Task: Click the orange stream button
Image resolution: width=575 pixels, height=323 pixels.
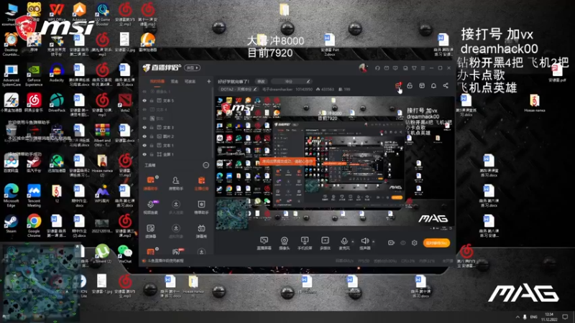Action: coord(436,243)
